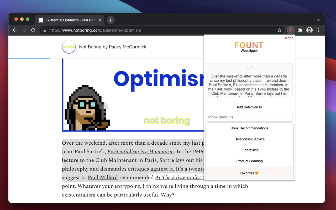Open the Extensions puzzle piece menu
Viewport: 336px width, 210px height.
coord(300,30)
